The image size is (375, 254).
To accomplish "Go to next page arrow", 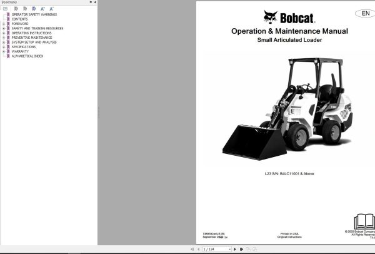I will click(x=234, y=249).
